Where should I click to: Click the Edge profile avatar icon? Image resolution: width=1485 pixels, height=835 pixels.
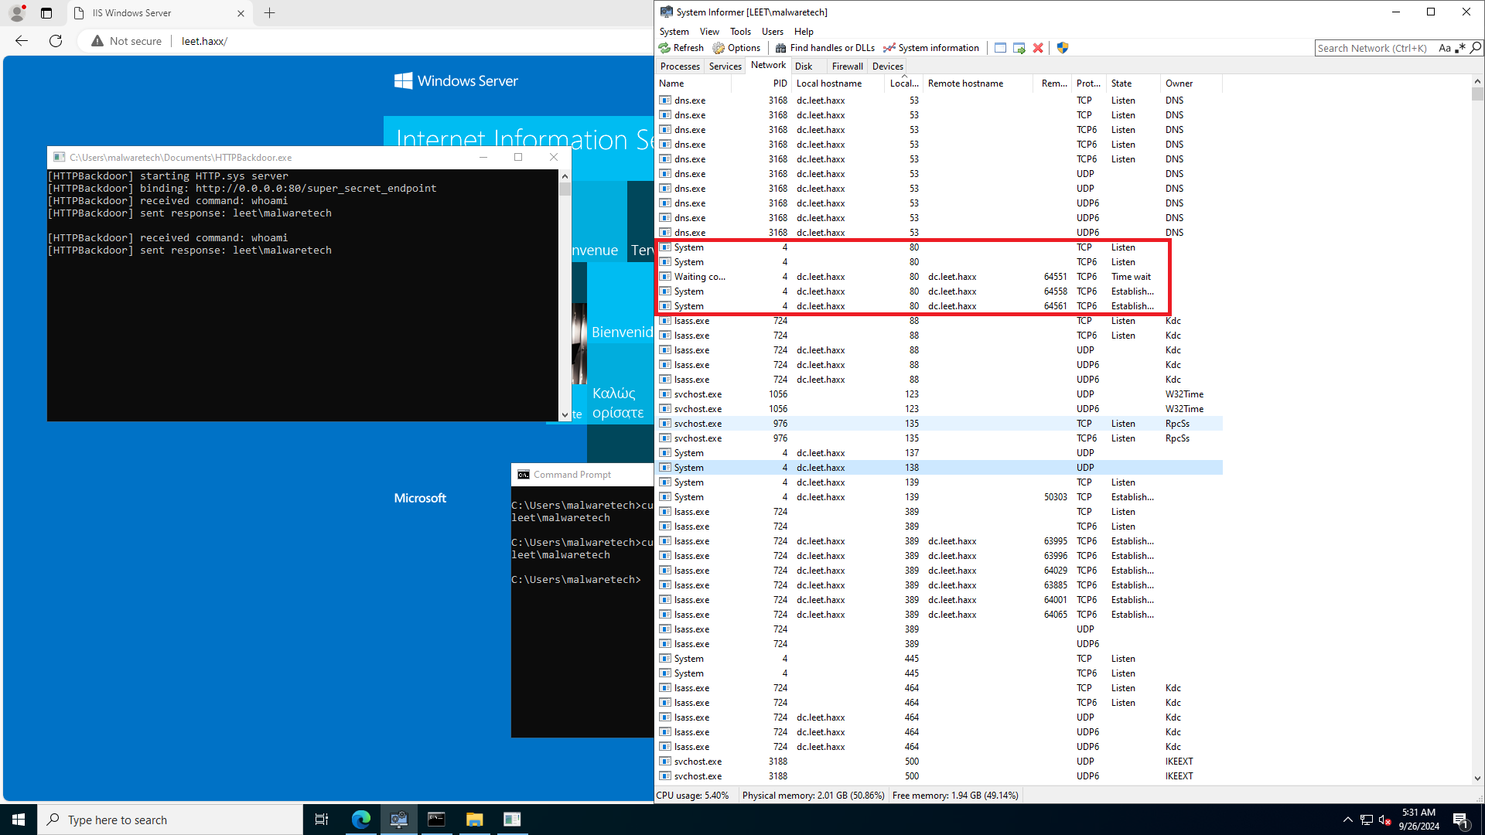pos(17,13)
